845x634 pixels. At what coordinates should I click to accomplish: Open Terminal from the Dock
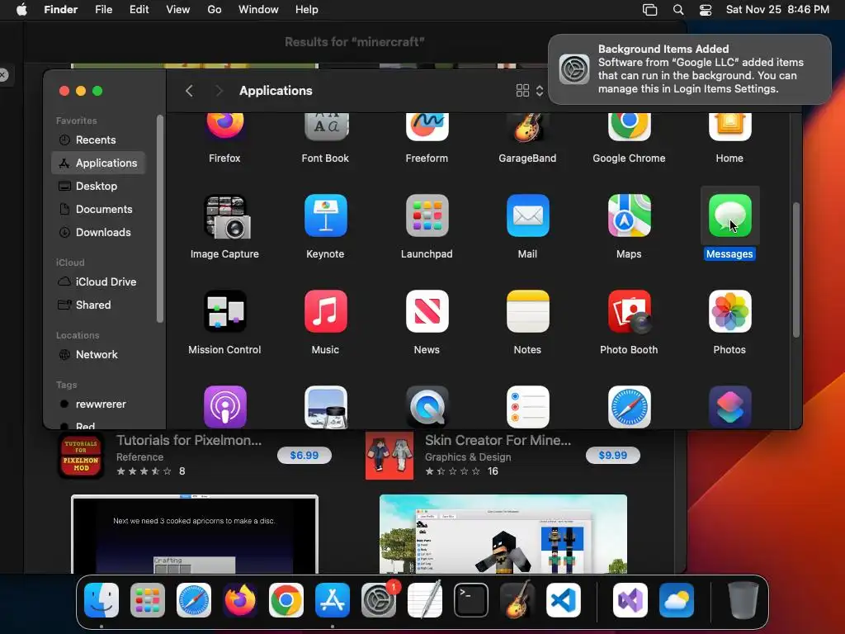[471, 600]
